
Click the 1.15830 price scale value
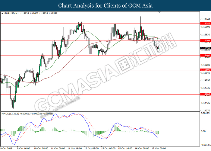206,35
